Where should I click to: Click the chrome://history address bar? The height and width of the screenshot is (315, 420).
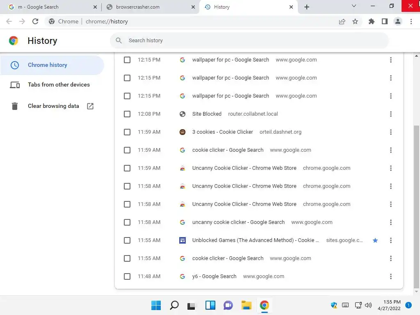pos(190,21)
